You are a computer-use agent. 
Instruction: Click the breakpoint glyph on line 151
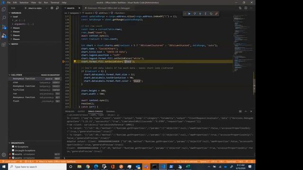click(63, 62)
